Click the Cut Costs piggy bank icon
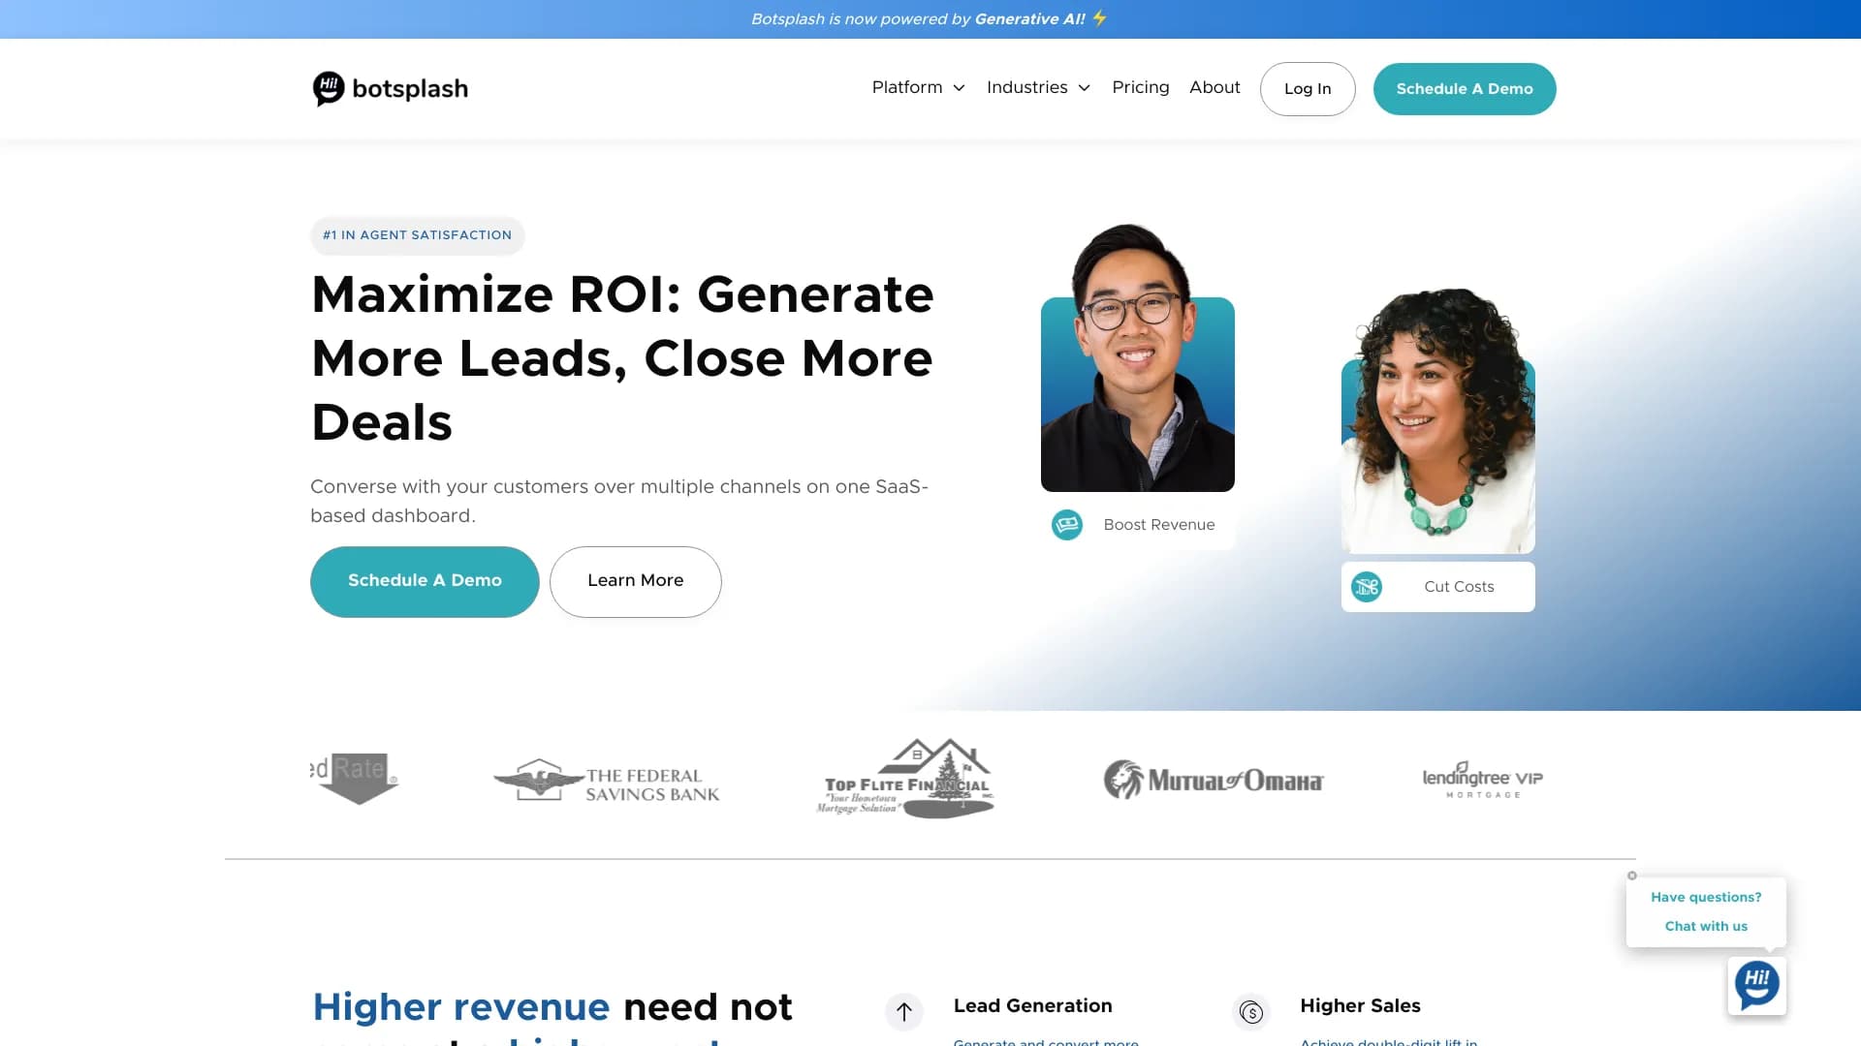1861x1046 pixels. [1367, 586]
